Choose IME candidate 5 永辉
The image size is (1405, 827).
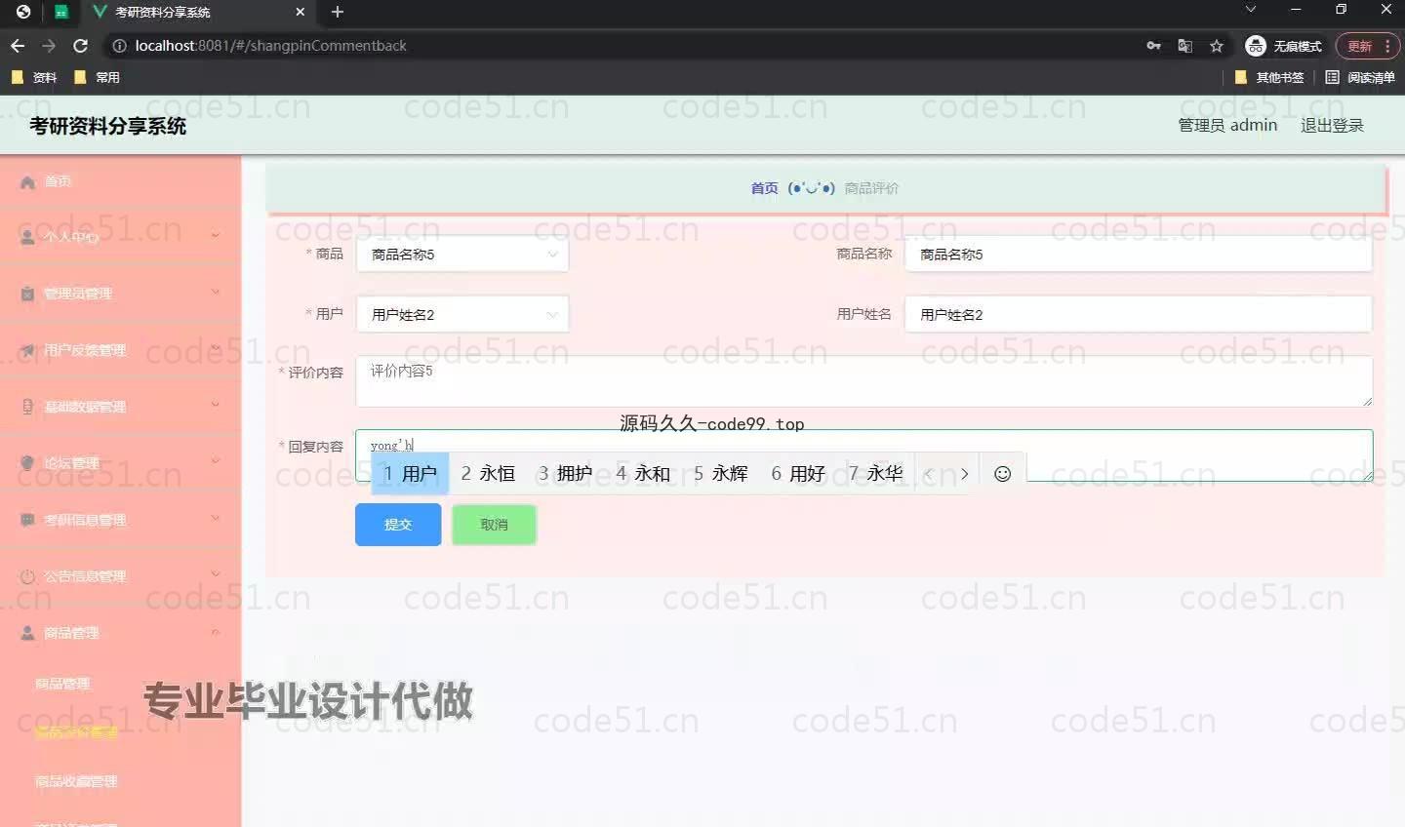point(721,474)
